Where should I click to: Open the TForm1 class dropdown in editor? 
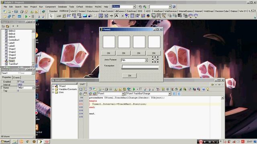(x=123, y=94)
